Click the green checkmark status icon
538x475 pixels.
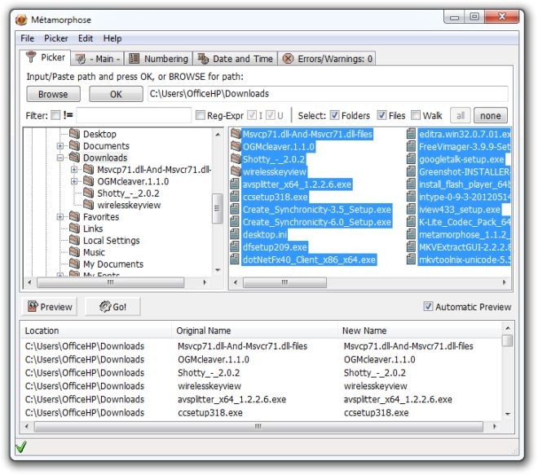[x=21, y=446]
